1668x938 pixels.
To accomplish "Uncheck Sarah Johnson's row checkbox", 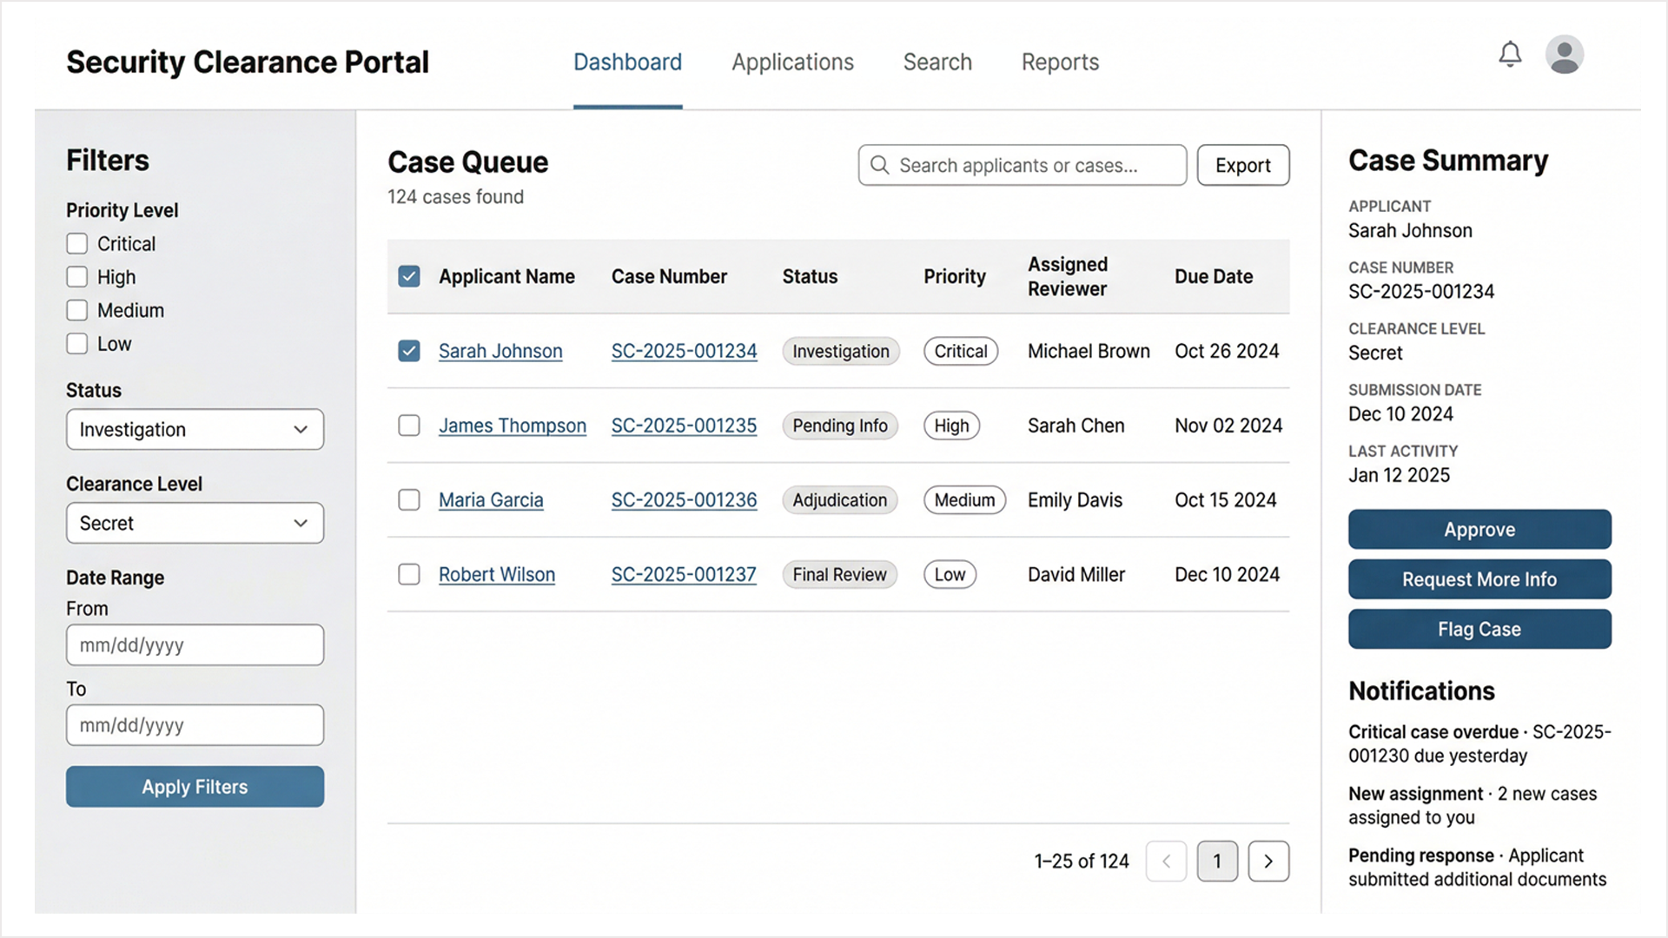I will click(x=409, y=351).
